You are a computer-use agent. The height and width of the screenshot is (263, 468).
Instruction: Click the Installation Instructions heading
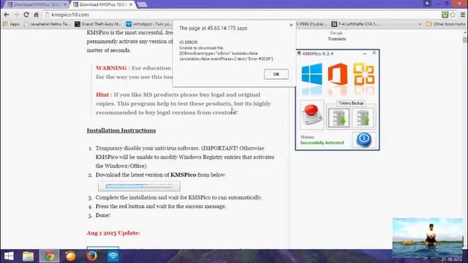tap(121, 130)
